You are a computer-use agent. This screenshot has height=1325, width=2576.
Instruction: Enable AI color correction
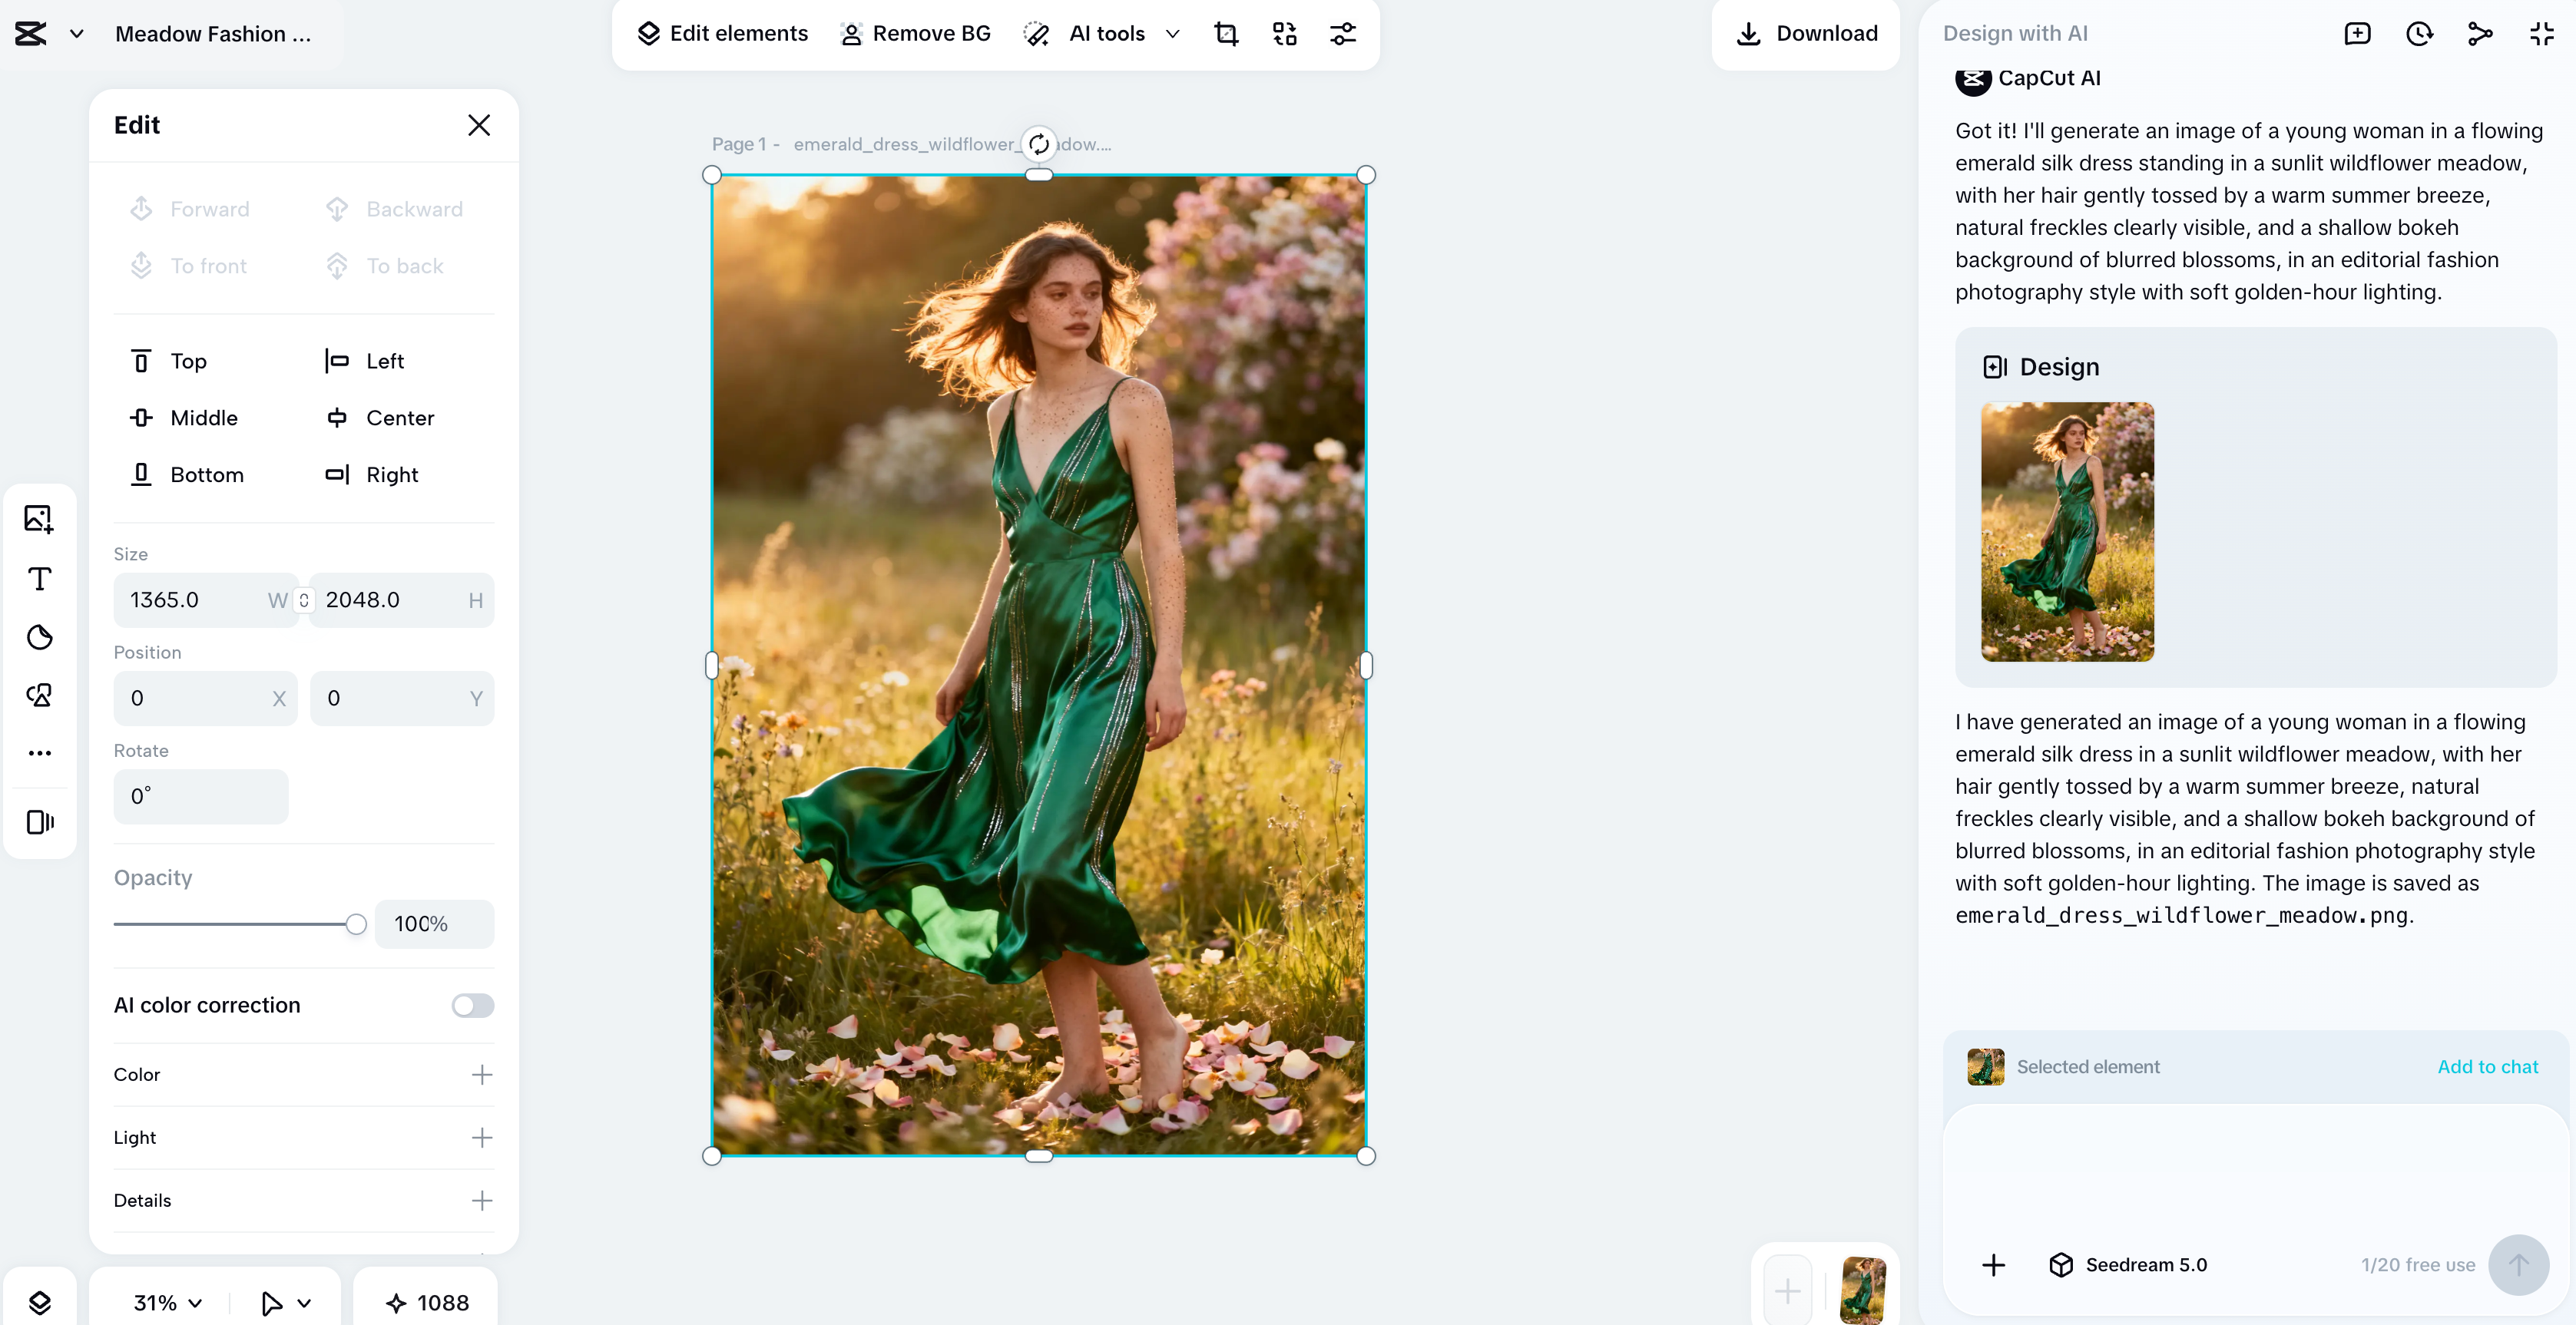(472, 1005)
